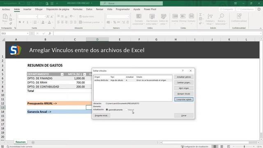
Task: Click the Cerrar button in the dialog
Action: click(184, 116)
